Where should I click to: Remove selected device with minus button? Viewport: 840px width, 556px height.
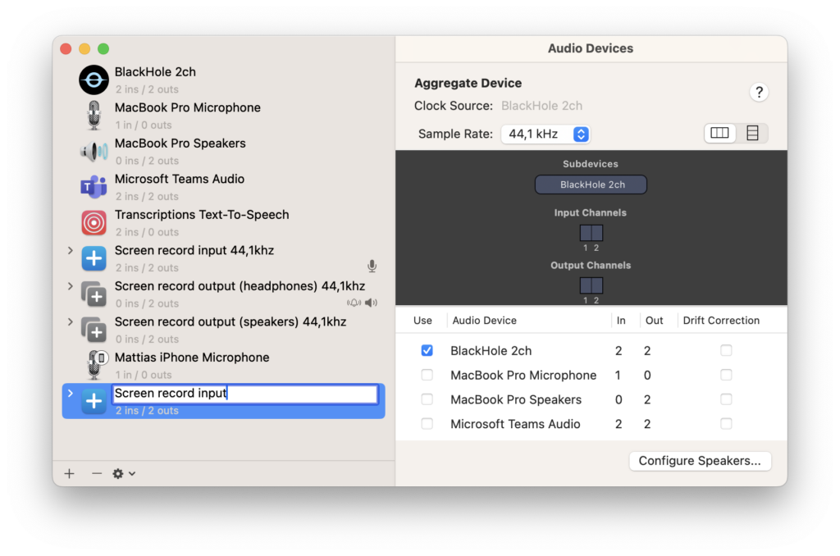coord(97,473)
